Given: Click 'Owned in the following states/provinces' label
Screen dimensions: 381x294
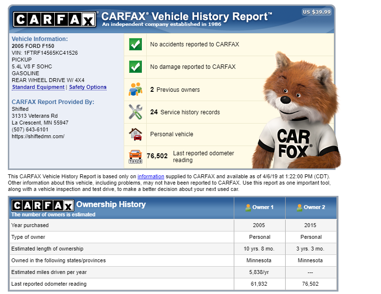Looking at the screenshot, I should (x=59, y=260).
